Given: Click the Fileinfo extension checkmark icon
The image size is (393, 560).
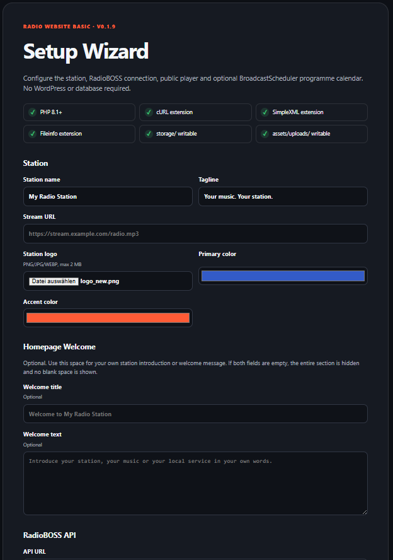Looking at the screenshot, I should 33,134.
